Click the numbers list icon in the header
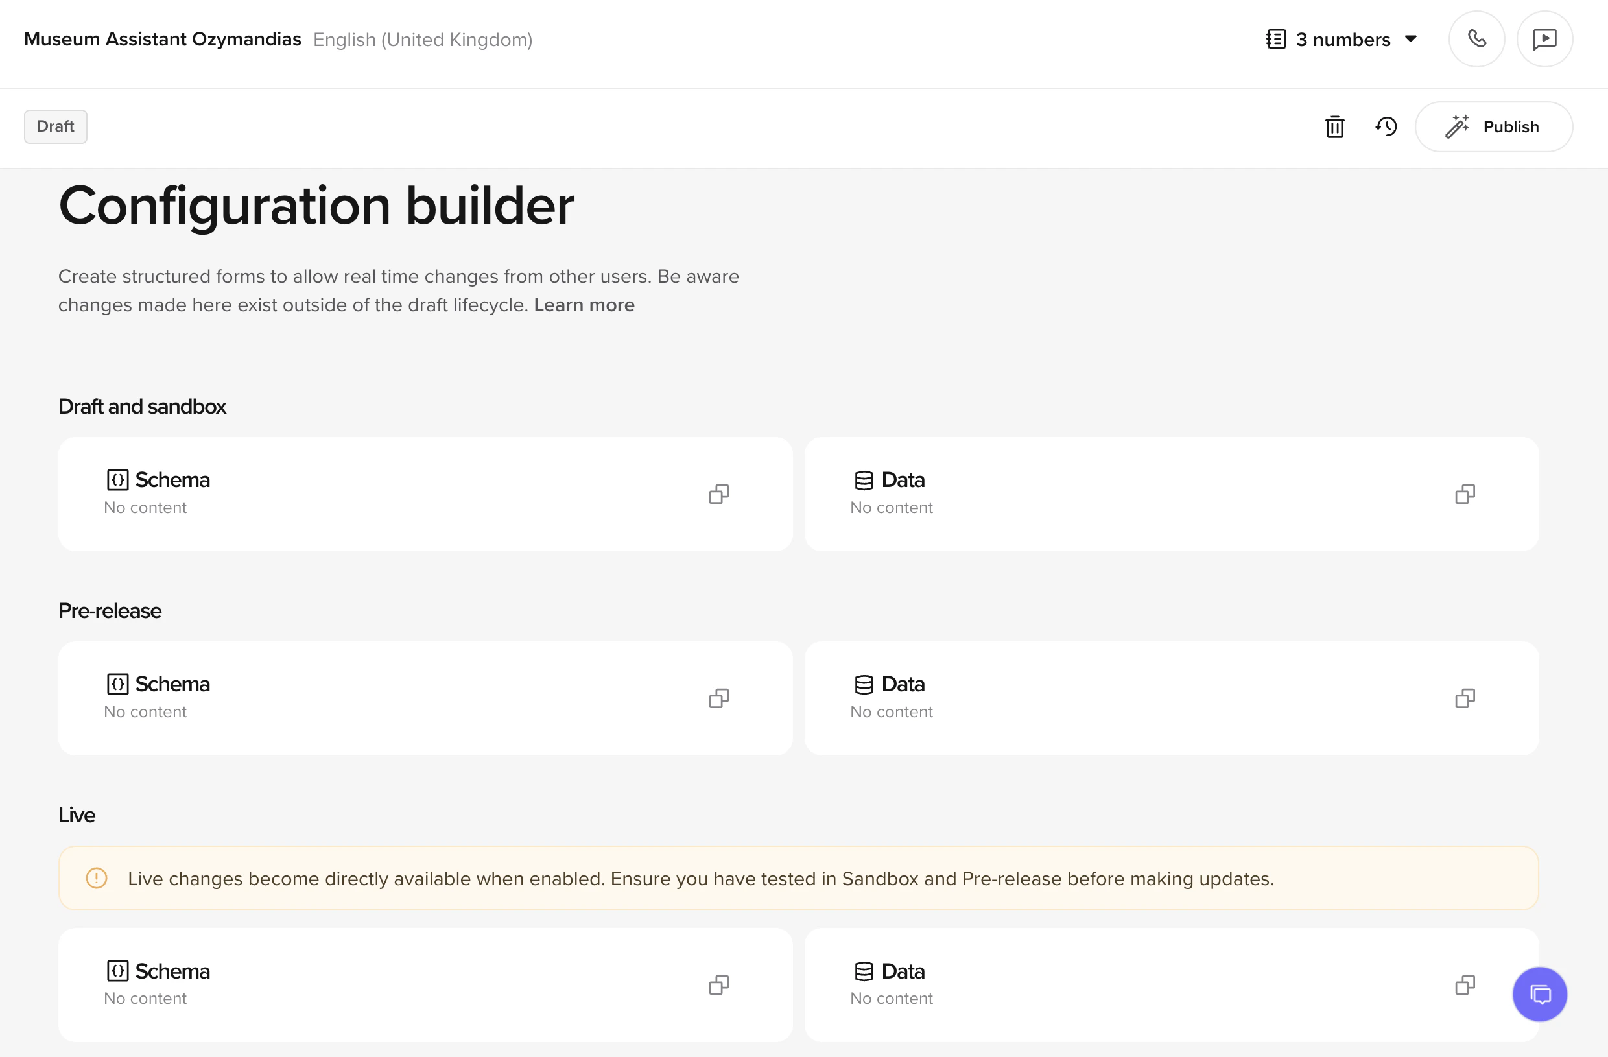The height and width of the screenshot is (1057, 1608). pyautogui.click(x=1275, y=38)
